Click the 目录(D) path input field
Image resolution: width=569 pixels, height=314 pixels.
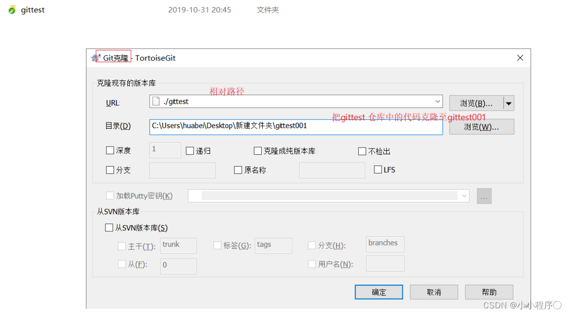pos(296,127)
